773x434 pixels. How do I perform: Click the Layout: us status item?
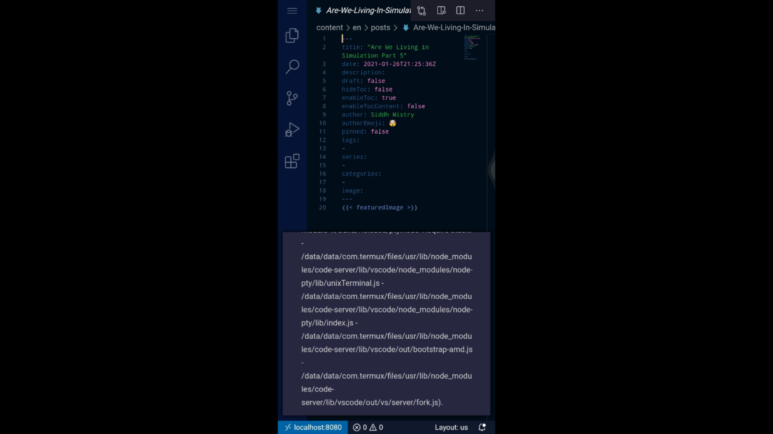coord(451,427)
